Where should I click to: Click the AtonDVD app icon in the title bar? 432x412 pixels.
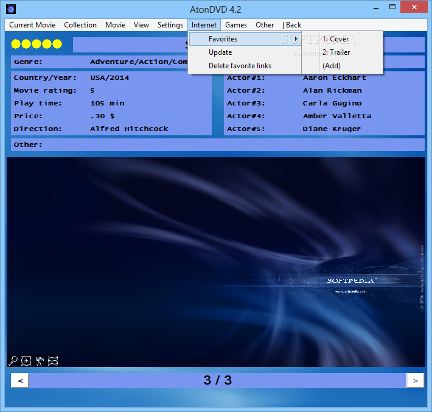coord(11,9)
